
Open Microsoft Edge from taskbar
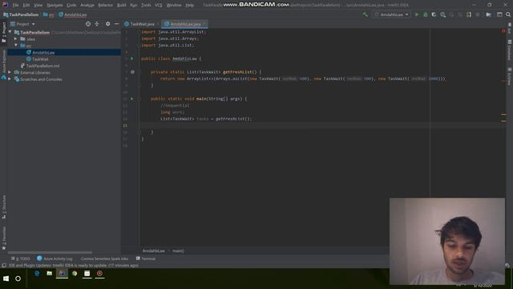pos(37,273)
